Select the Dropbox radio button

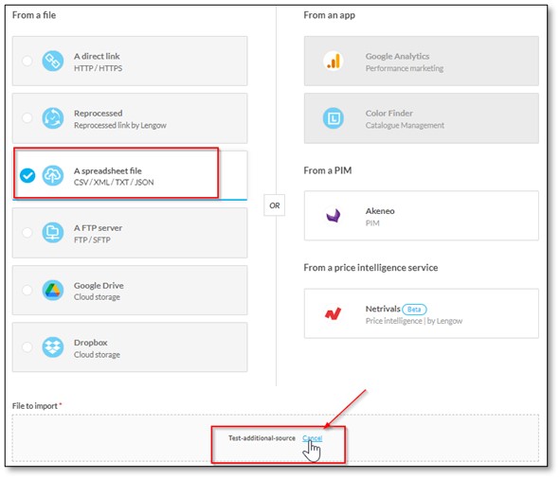[27, 347]
